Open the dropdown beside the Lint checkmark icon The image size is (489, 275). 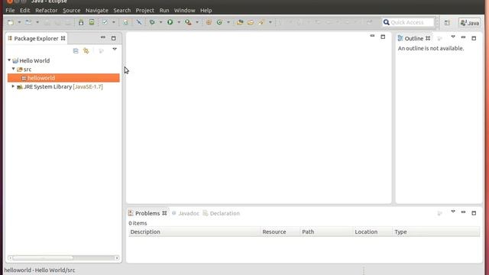coord(114,22)
